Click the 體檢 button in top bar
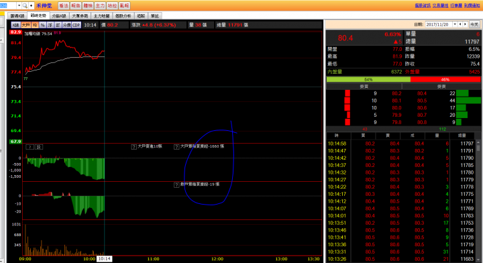Image resolution: width=483 pixels, height=263 pixels. [88, 5]
